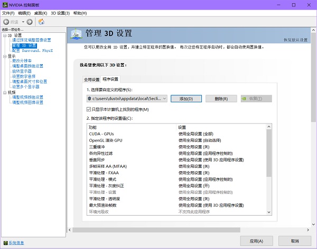
Task: Click the NVIDIA logo in the title bar
Action: coord(5,4)
